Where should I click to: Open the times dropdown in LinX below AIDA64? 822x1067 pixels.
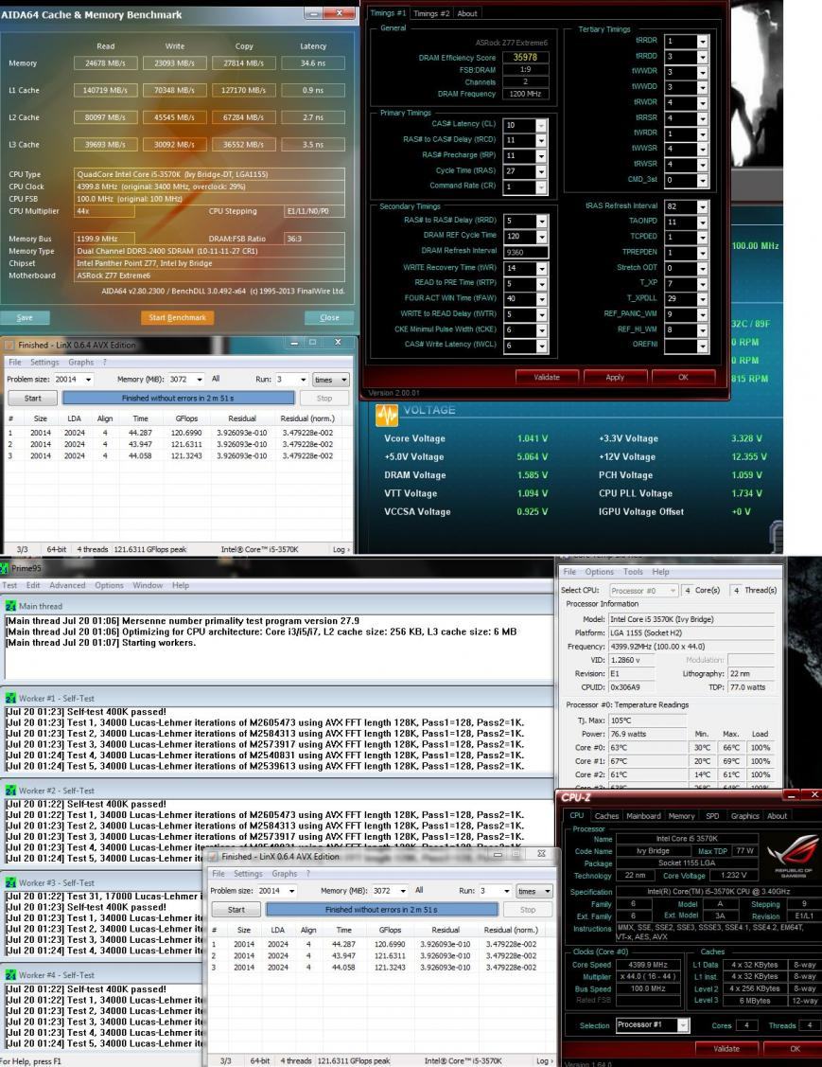coord(330,379)
